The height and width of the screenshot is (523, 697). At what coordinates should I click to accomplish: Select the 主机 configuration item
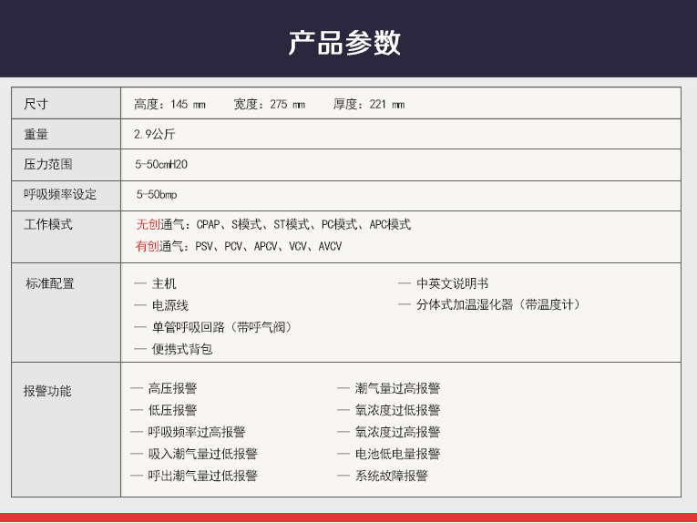164,283
